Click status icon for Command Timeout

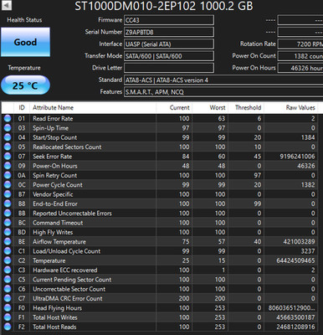coord(8,223)
